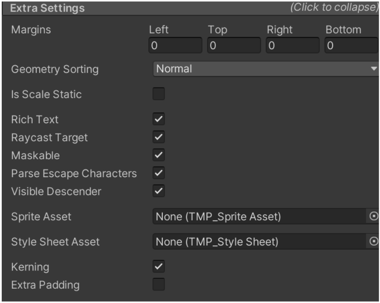Click the Margins property label
The height and width of the screenshot is (303, 380).
31,30
